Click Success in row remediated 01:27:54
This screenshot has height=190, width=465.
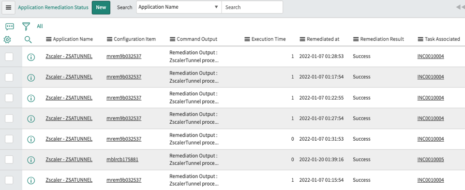[x=361, y=118]
